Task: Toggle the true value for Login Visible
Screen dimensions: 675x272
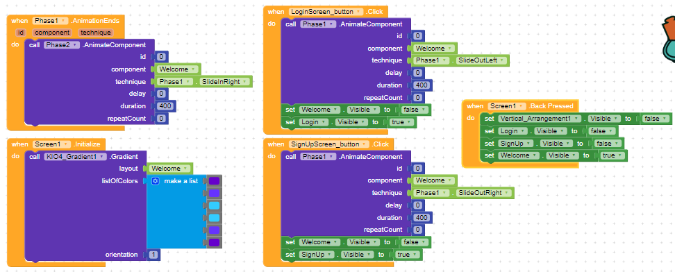Action: point(401,122)
